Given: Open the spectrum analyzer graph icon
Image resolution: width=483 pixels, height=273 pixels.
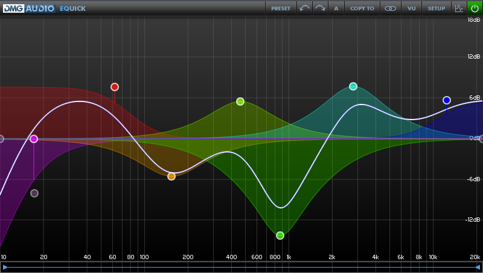Looking at the screenshot, I should click(458, 8).
